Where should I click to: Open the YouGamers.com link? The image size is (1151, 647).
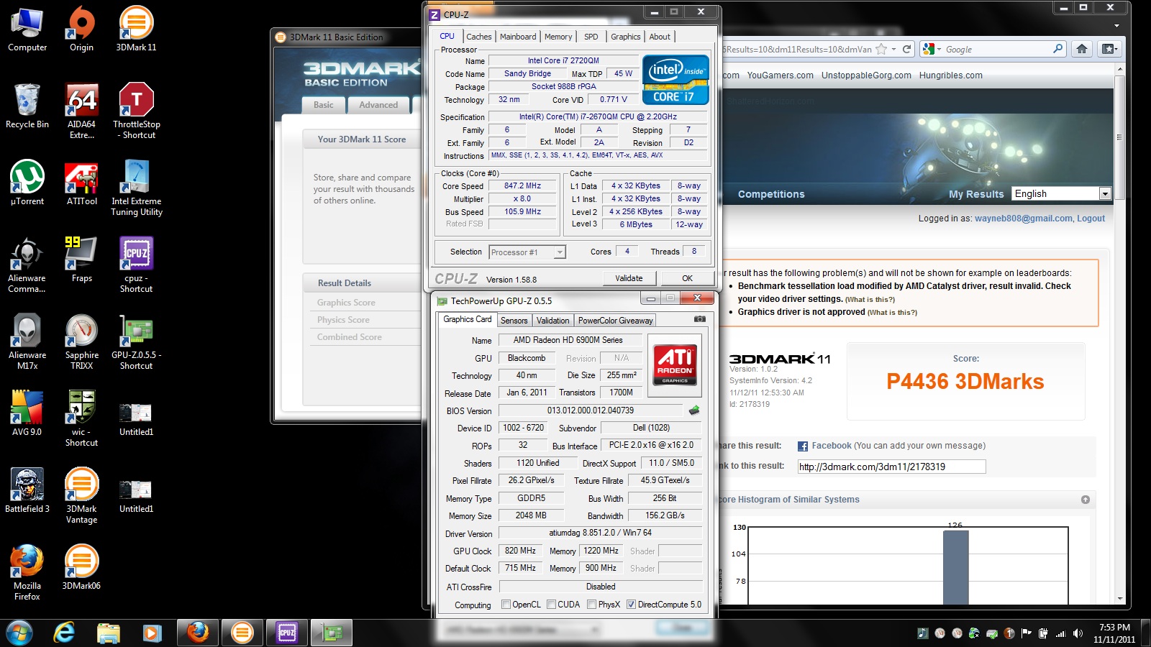[780, 75]
